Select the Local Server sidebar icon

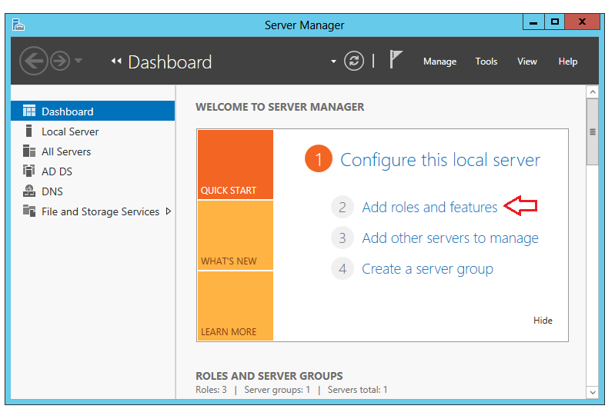click(x=28, y=131)
